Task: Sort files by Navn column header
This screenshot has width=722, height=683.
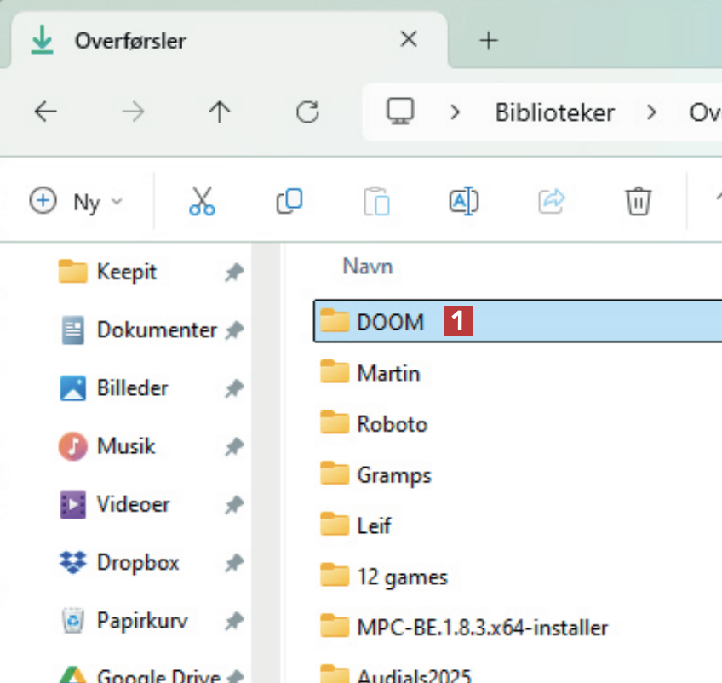Action: click(368, 267)
